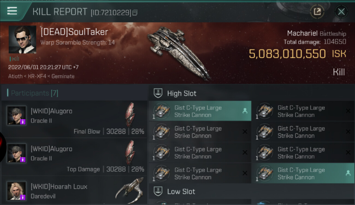Screen dimensions: 355x205
Task: Tap purple badge on Hoarah Loux portrait
Action: 23,197
